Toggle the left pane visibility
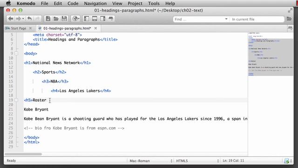This screenshot has height=168, width=298. [87, 19]
